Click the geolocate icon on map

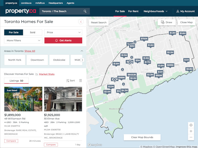point(191,125)
